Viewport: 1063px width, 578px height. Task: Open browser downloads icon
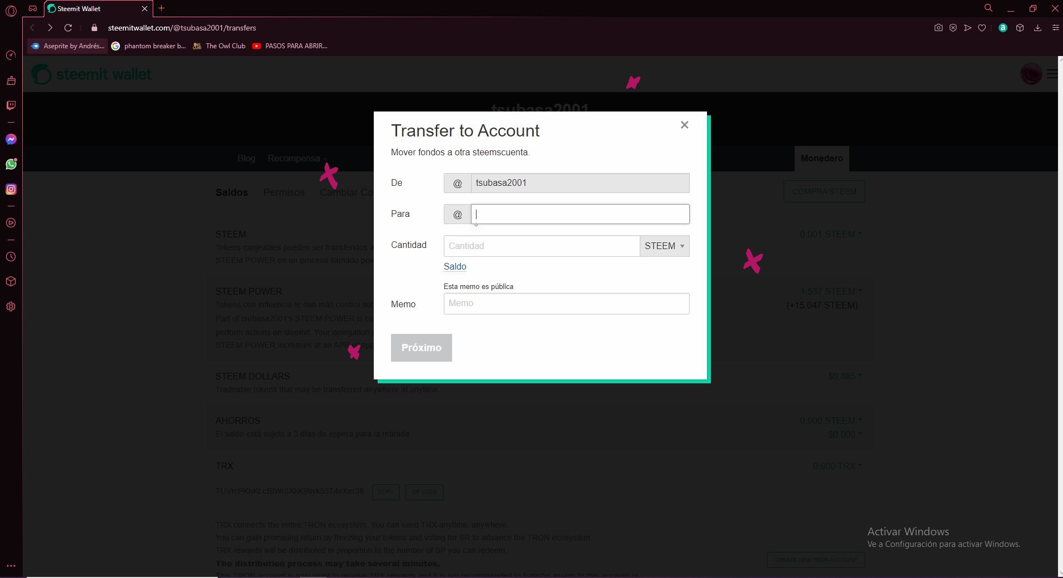[1037, 28]
